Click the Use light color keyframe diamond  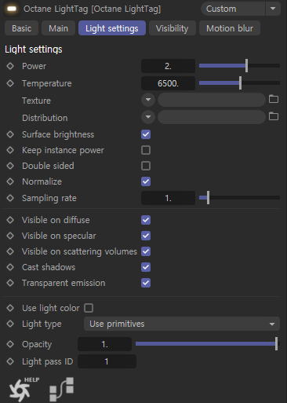[10, 308]
